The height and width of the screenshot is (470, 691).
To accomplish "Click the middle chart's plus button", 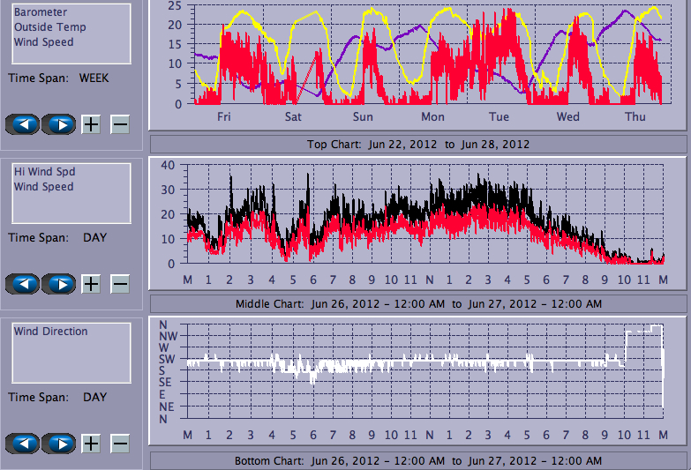I will click(x=91, y=284).
